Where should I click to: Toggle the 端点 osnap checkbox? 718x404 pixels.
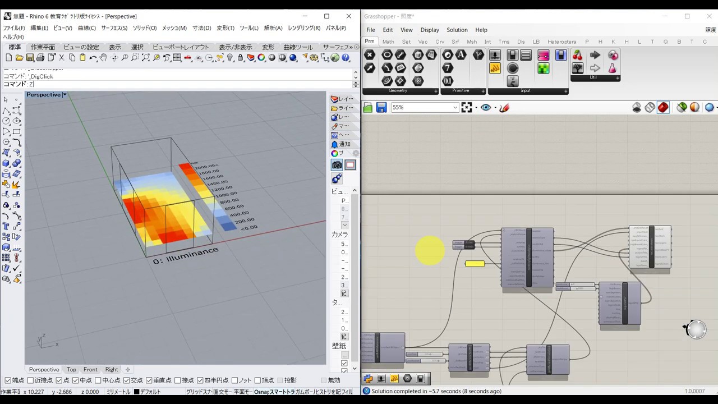pos(8,380)
